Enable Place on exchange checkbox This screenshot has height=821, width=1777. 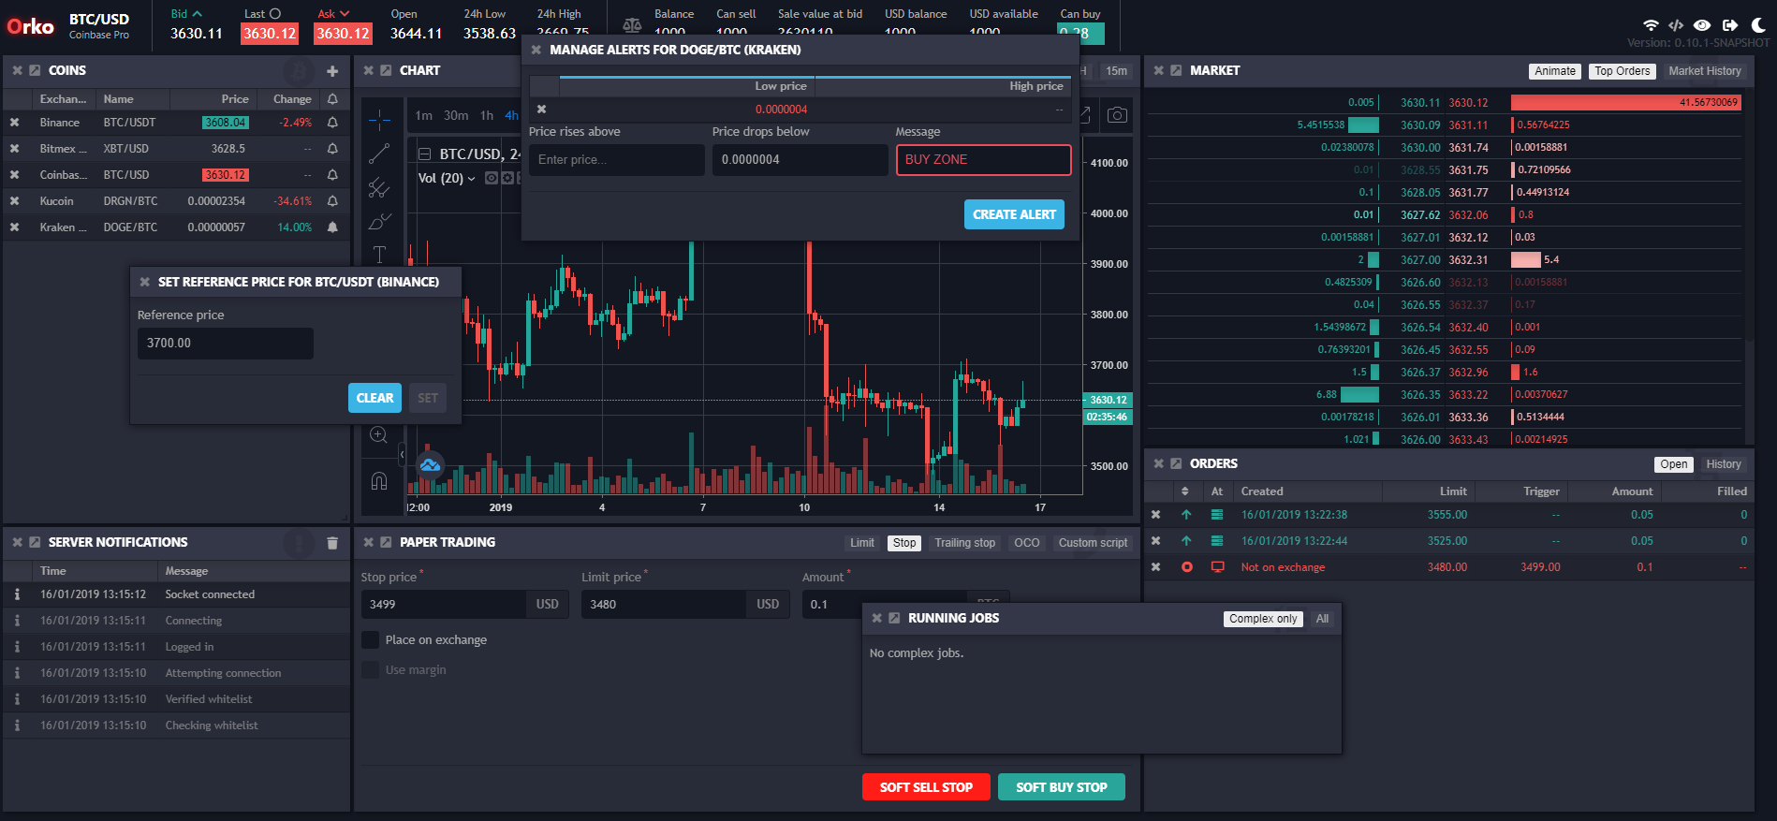coord(371,640)
